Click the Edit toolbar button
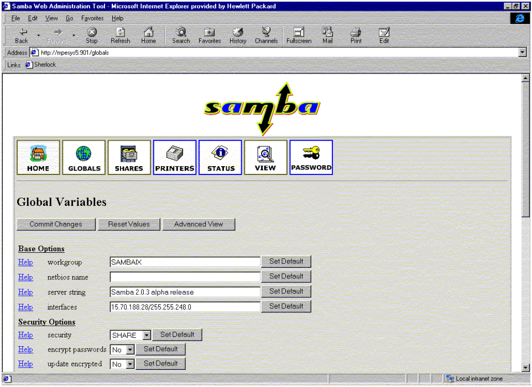Image resolution: width=532 pixels, height=387 pixels. click(x=384, y=35)
